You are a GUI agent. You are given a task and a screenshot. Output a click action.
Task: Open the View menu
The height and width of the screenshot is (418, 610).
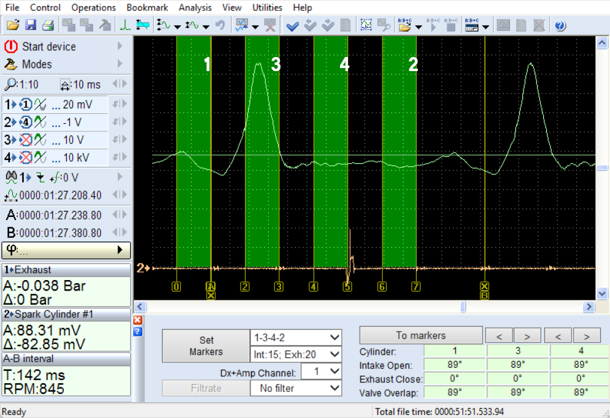coord(232,7)
